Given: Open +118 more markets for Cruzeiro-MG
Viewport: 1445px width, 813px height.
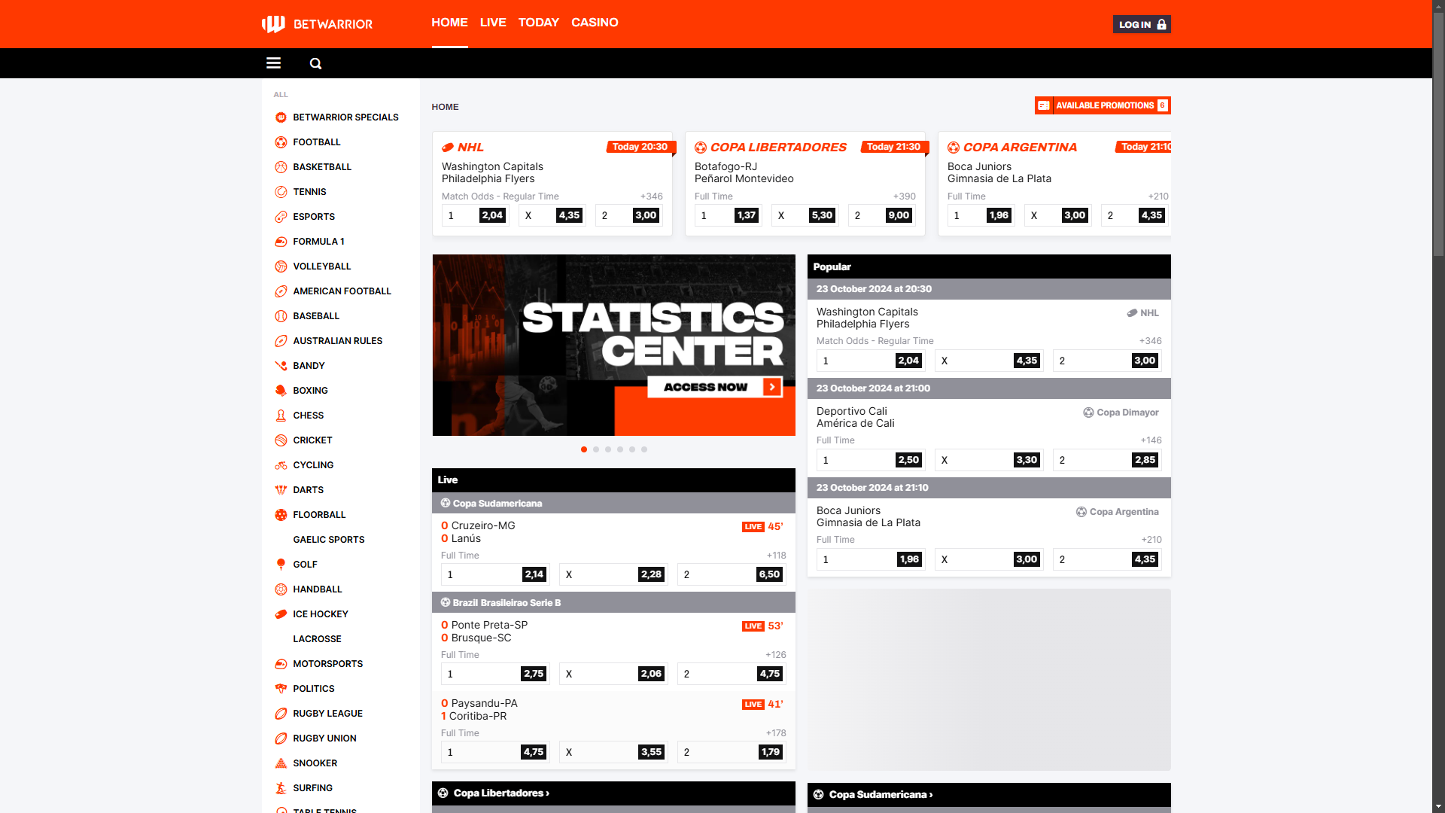Looking at the screenshot, I should (776, 556).
